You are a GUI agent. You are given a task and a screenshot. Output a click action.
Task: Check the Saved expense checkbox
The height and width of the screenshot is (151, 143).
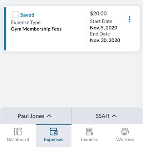[15, 15]
